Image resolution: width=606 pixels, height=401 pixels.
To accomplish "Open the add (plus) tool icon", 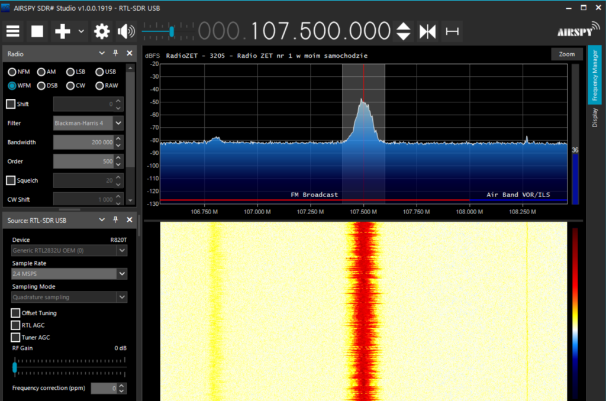I will pyautogui.click(x=62, y=31).
